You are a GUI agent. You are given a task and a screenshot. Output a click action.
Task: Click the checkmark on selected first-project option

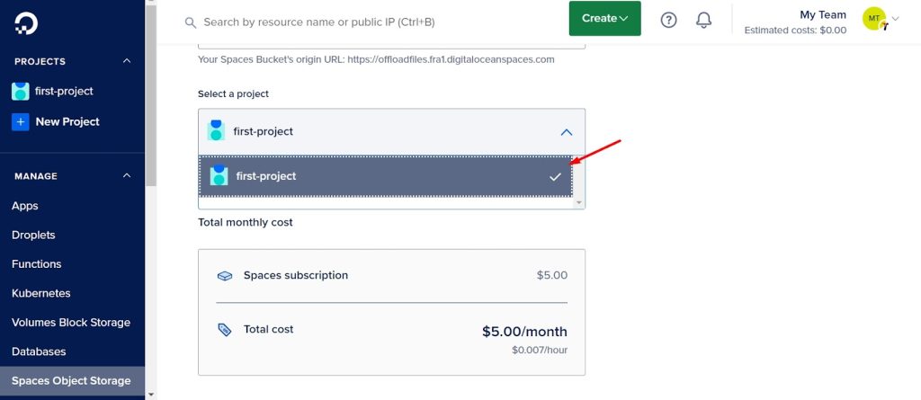(555, 176)
